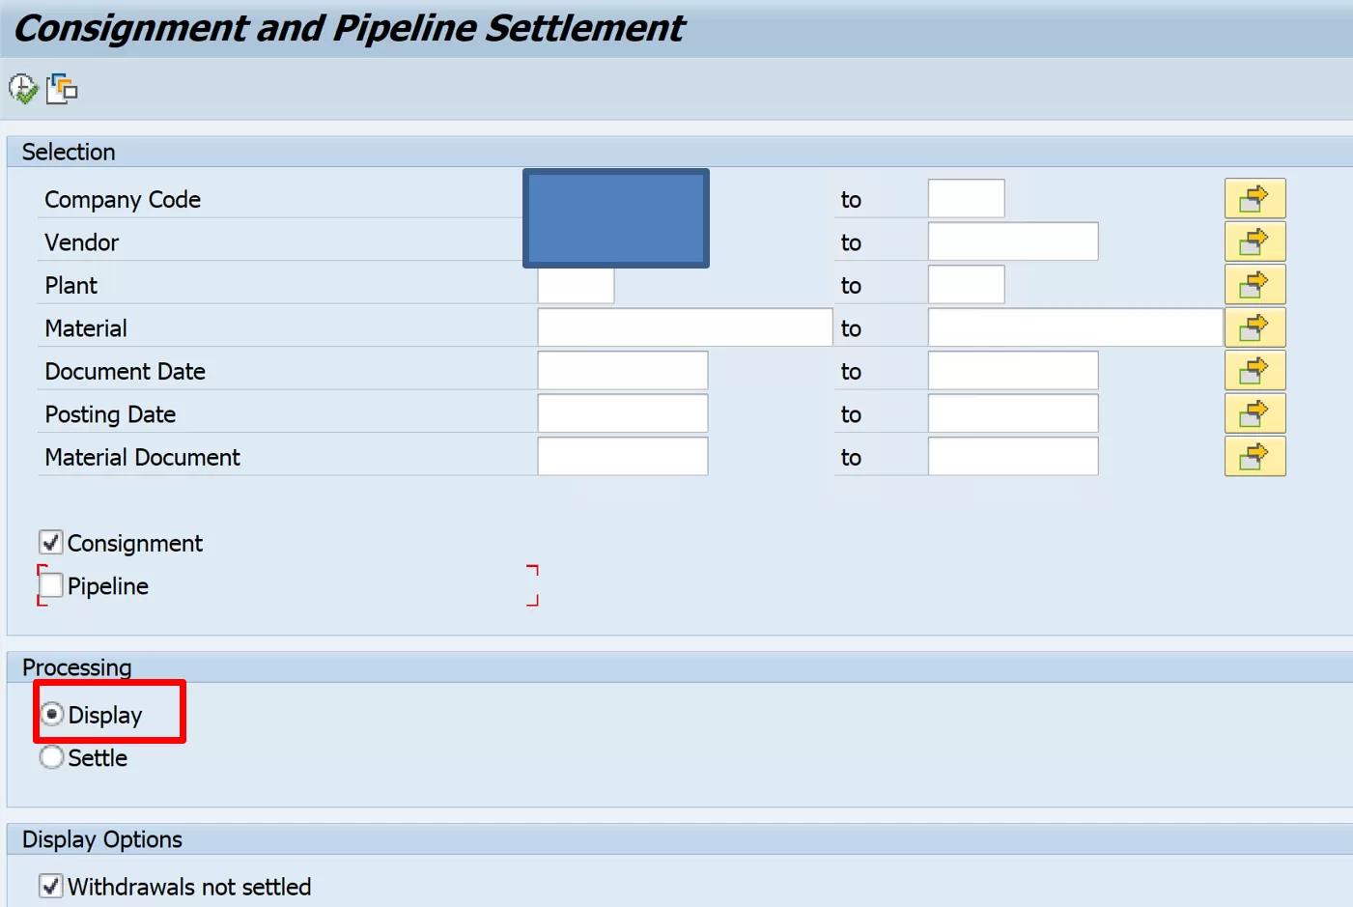1353x907 pixels.
Task: Open multiple selection for Document Date
Action: click(1254, 371)
